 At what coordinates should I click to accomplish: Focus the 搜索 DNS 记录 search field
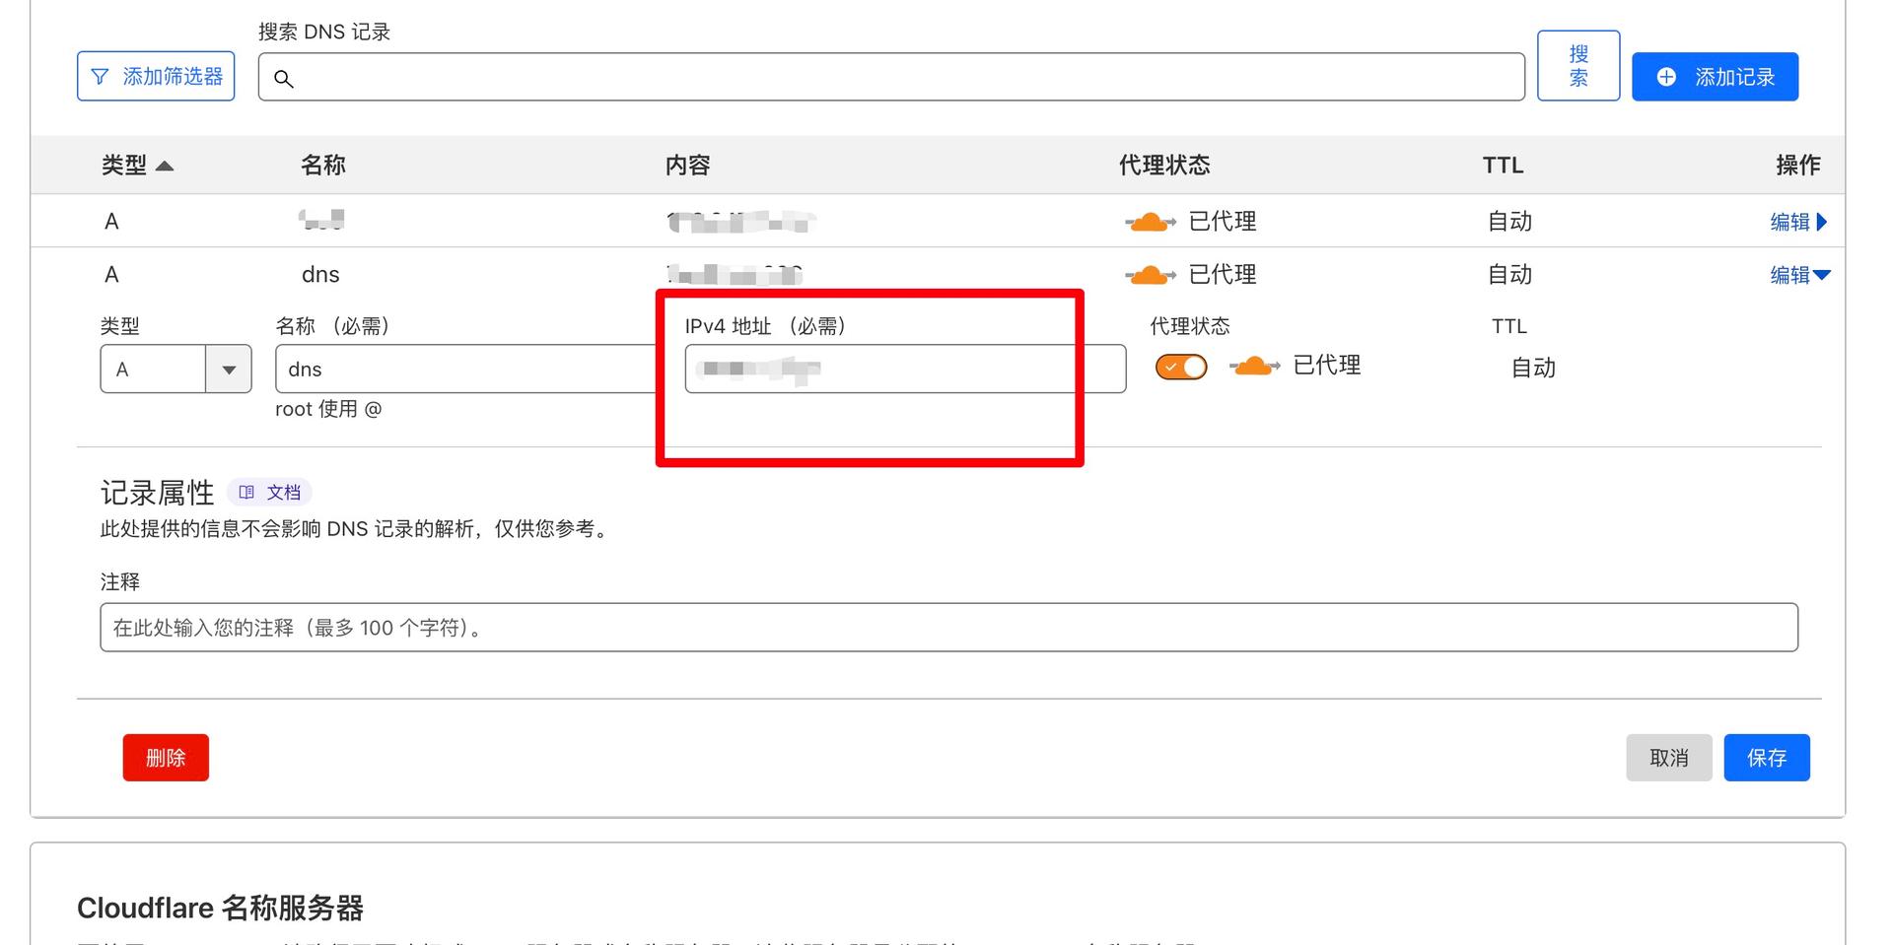(891, 77)
